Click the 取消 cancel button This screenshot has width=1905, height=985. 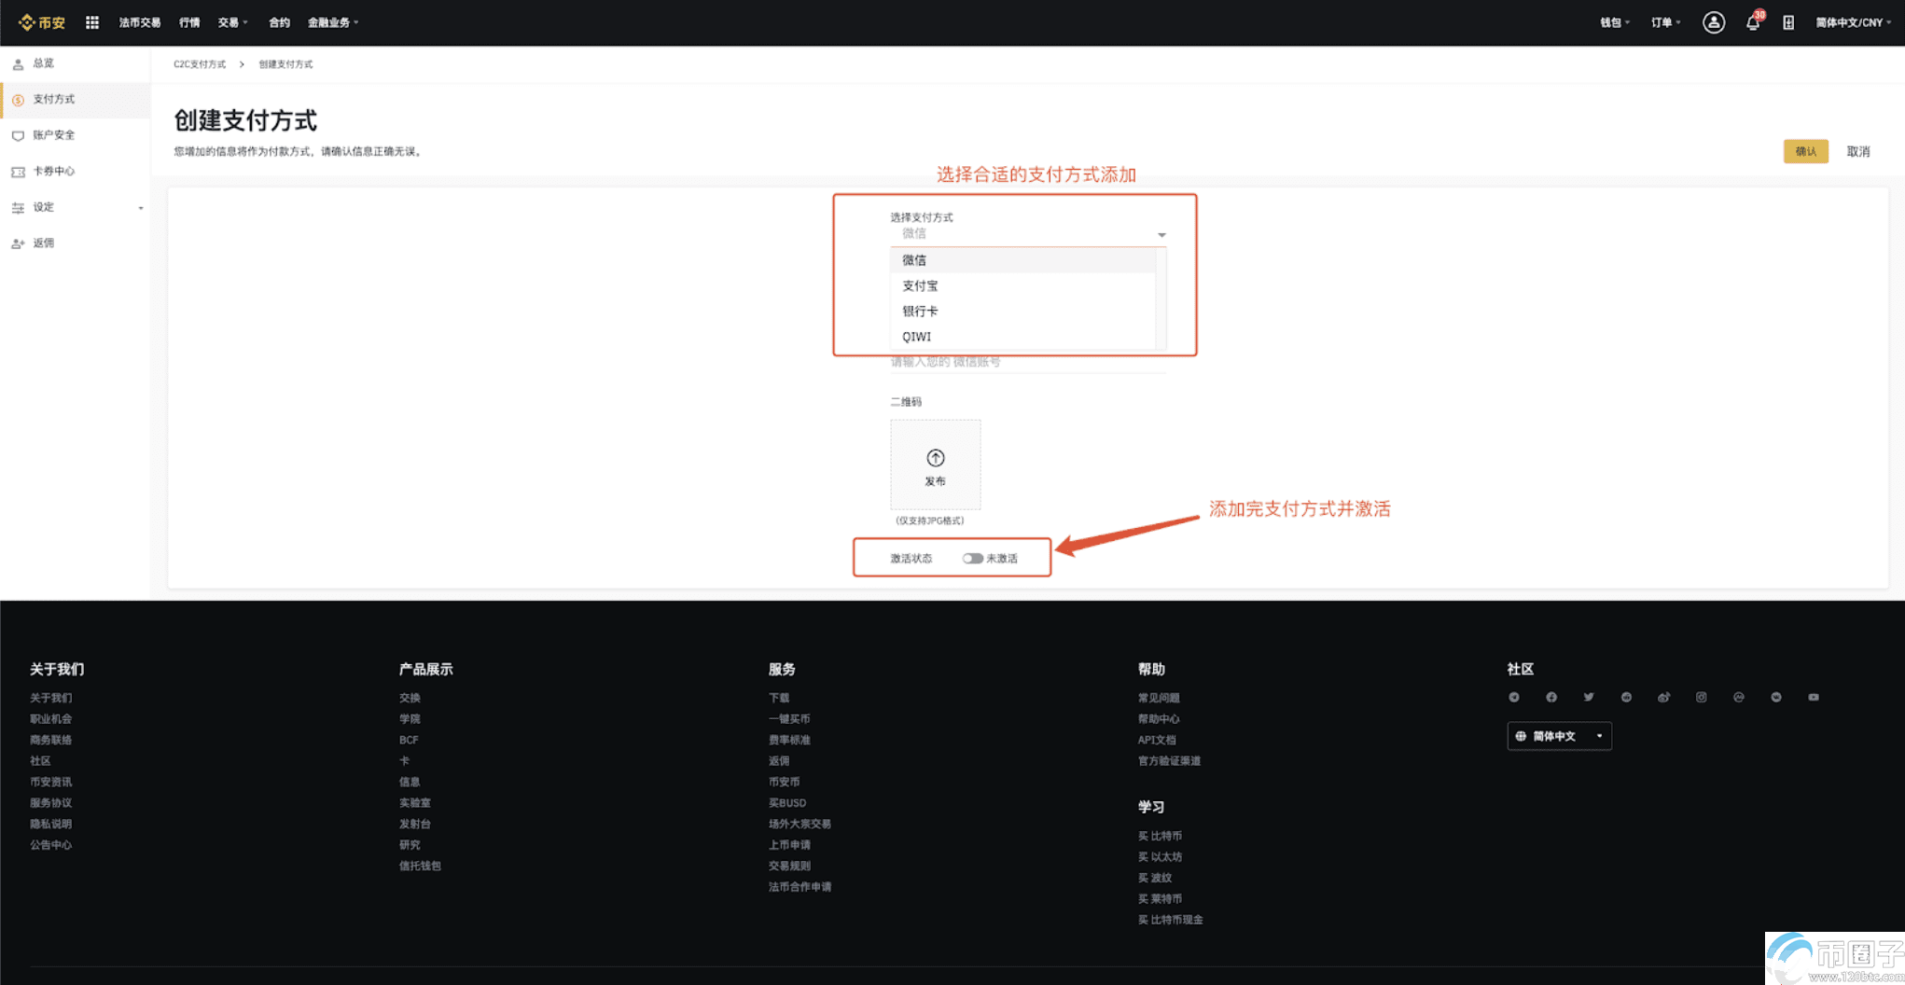(1857, 151)
